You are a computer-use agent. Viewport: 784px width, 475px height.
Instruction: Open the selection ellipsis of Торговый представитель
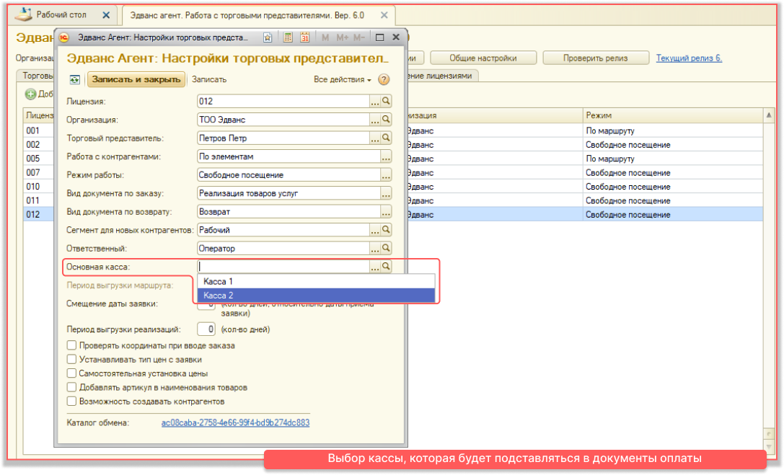(375, 138)
